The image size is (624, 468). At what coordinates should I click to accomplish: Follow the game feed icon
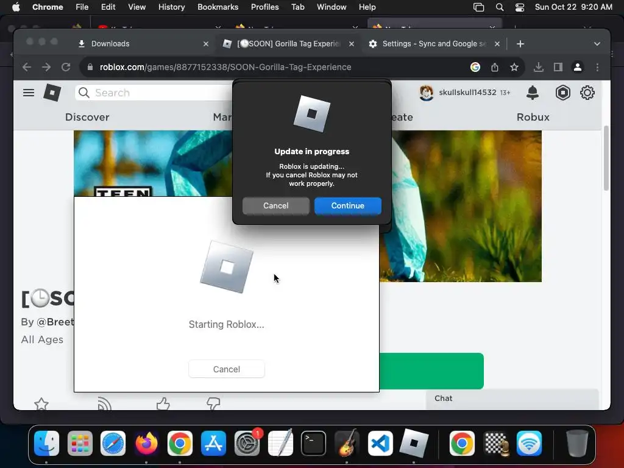[104, 403]
